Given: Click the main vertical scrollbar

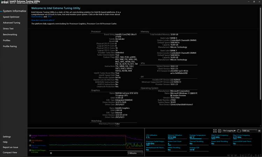Looking at the screenshot, I should coord(261,53).
